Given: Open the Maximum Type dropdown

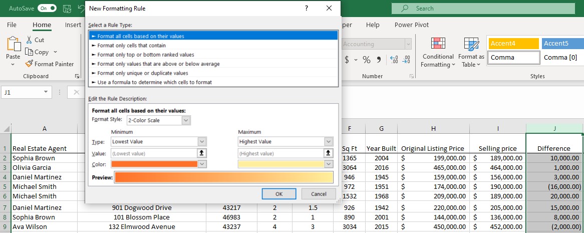Looking at the screenshot, I should click(x=329, y=142).
